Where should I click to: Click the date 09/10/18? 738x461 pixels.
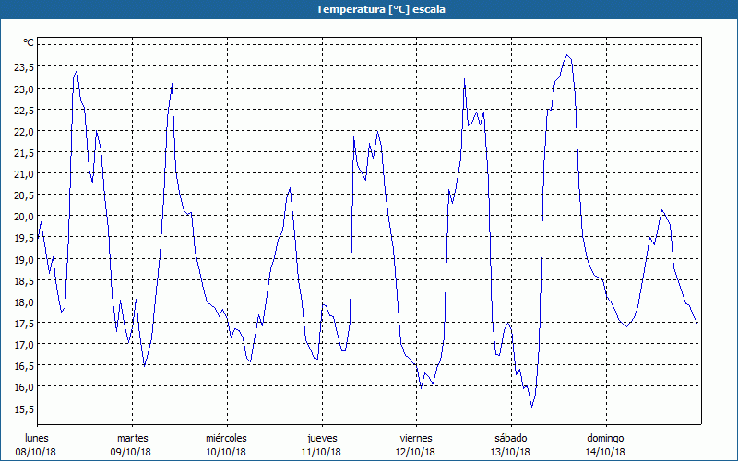(131, 452)
